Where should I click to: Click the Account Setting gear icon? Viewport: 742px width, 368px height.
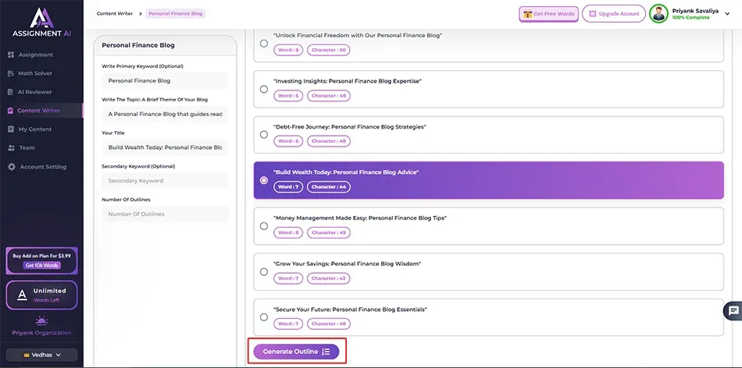11,167
